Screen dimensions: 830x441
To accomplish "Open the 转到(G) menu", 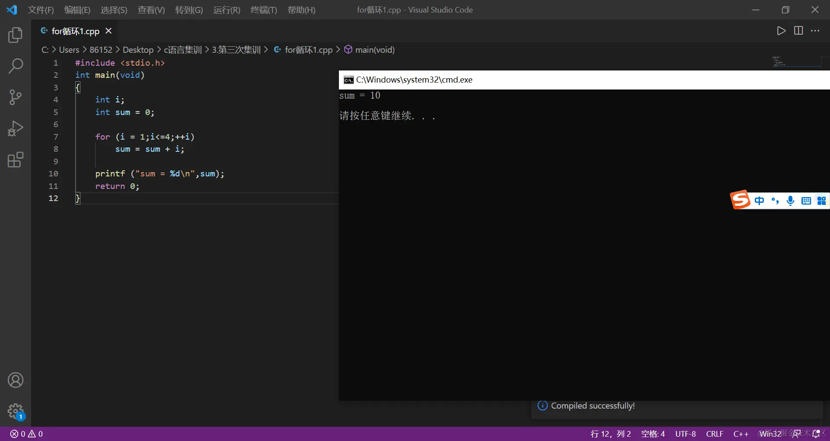I will tap(189, 10).
